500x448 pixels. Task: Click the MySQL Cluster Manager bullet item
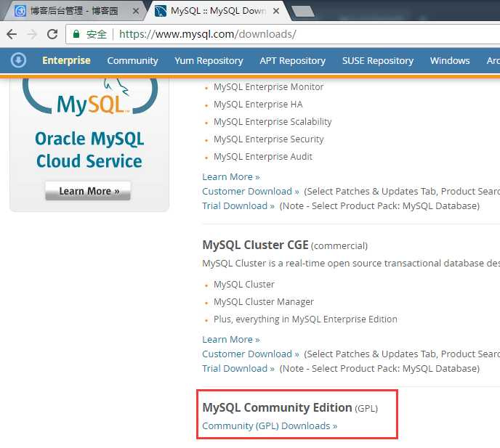(264, 302)
